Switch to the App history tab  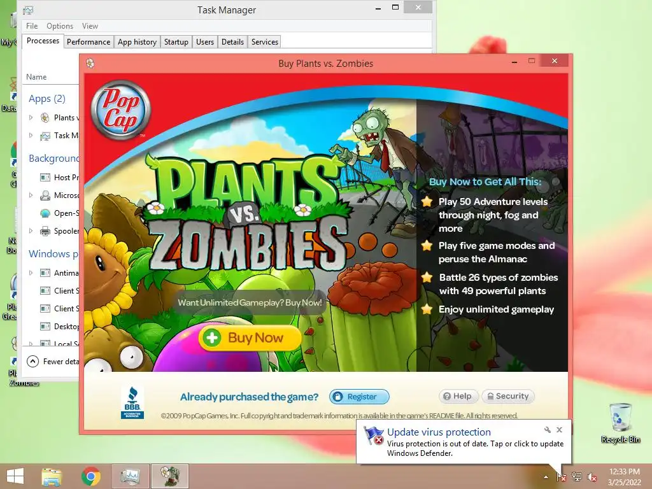pos(137,41)
